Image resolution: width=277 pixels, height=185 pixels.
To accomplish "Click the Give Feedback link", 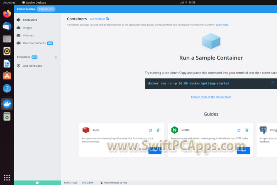I will click(x=97, y=19).
